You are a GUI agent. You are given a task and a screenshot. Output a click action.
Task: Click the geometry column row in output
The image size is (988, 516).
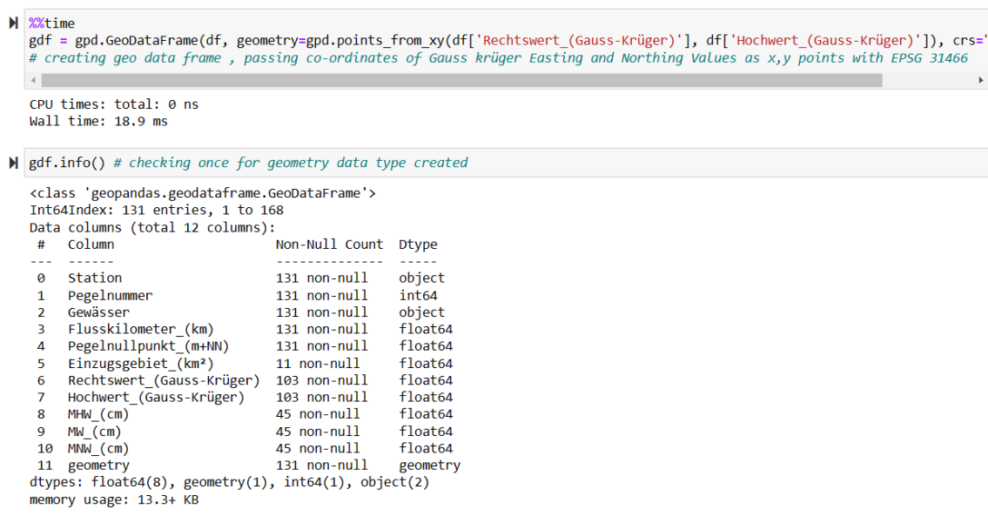point(99,466)
